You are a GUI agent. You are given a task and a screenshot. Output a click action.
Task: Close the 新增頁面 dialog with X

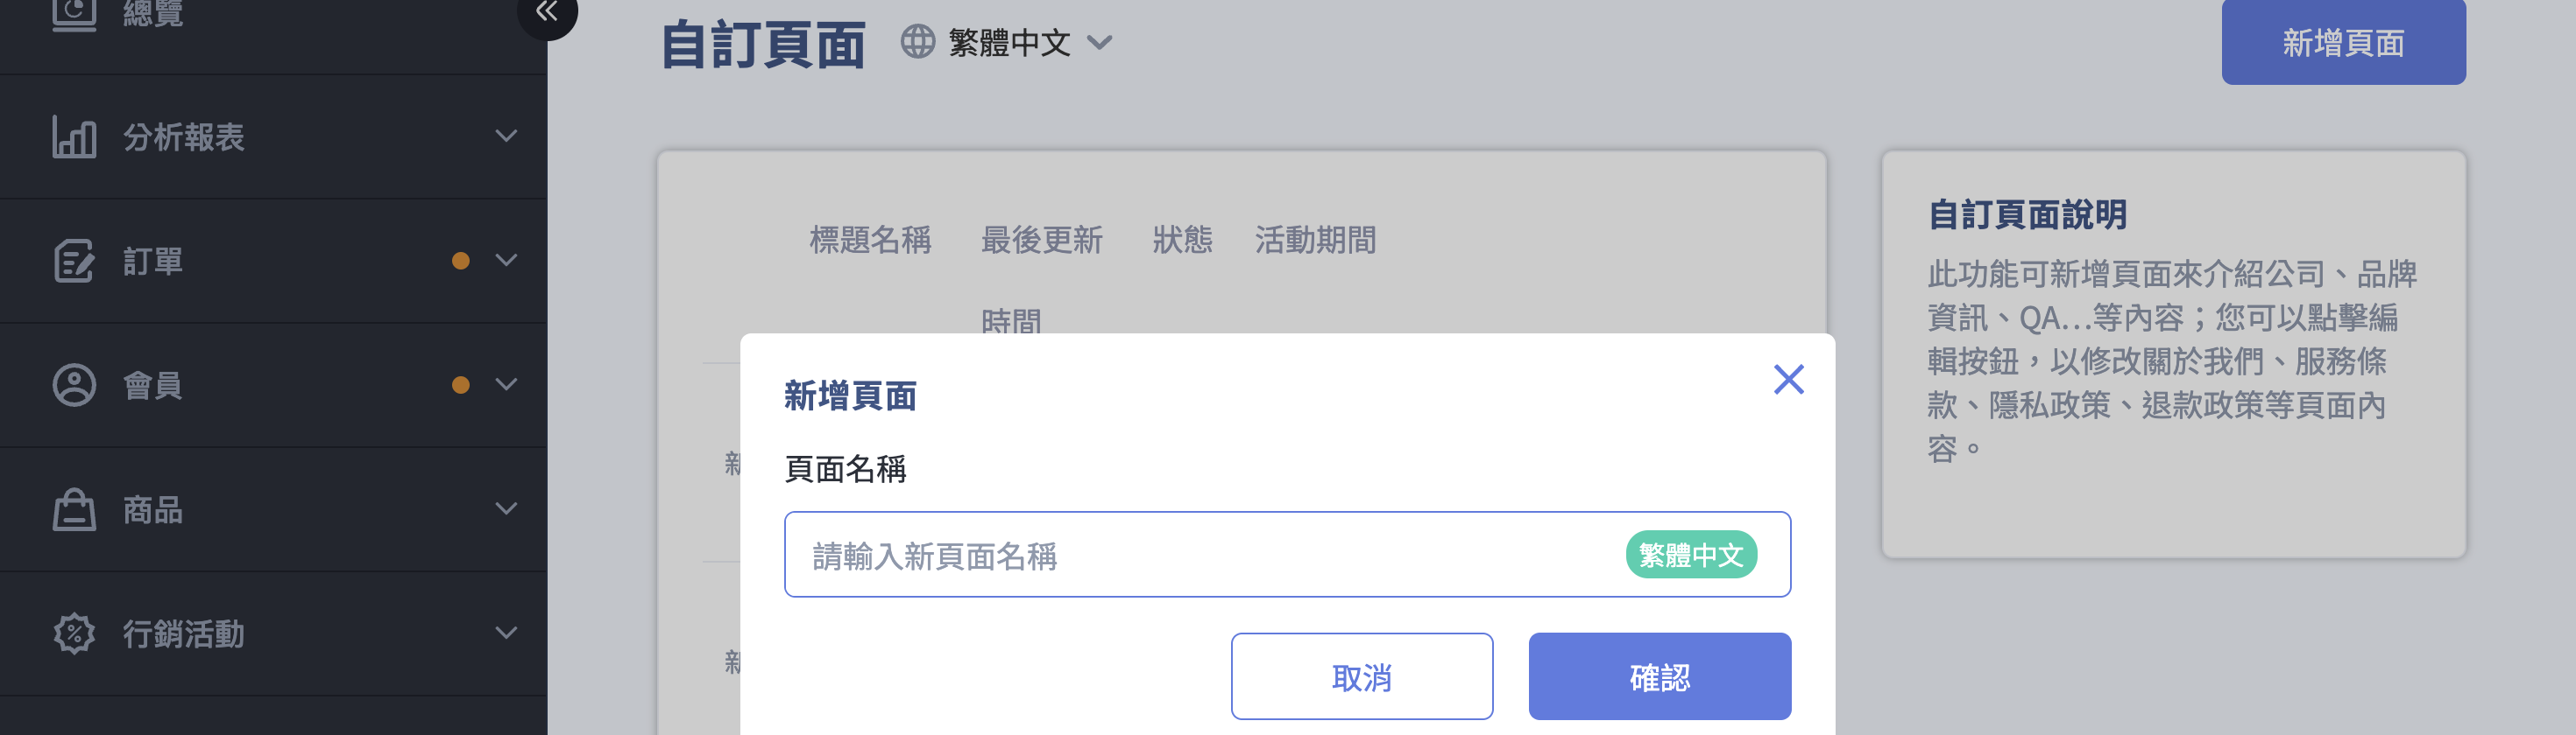(x=1788, y=380)
